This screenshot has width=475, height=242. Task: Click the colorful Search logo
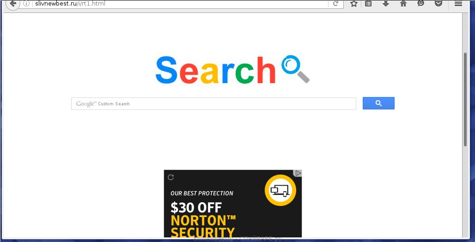[x=215, y=70]
